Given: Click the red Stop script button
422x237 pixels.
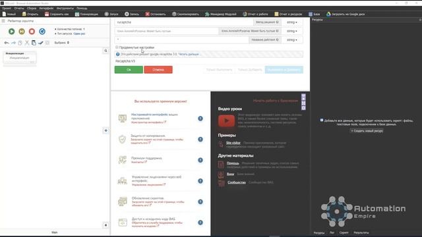Looking at the screenshot, I should tap(32, 32).
